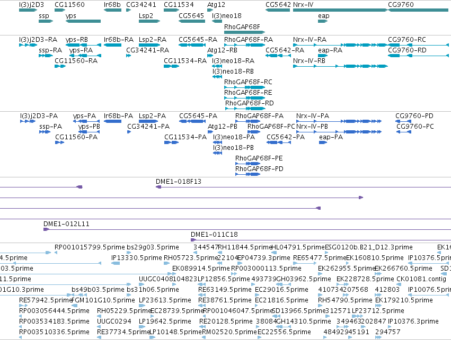Image resolution: width=451 pixels, height=340 pixels.
Task: Open the RP001015799.5prime EST label
Action: point(90,247)
